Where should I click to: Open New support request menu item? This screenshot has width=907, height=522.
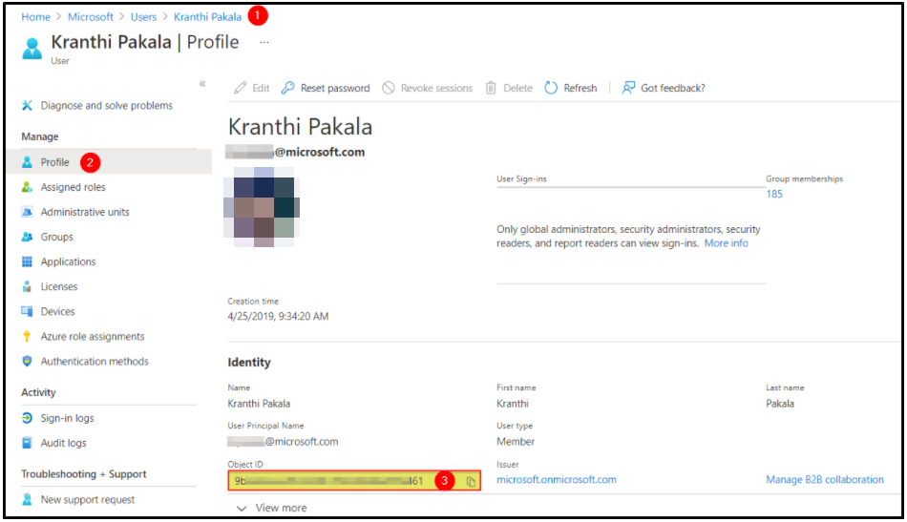(x=87, y=499)
